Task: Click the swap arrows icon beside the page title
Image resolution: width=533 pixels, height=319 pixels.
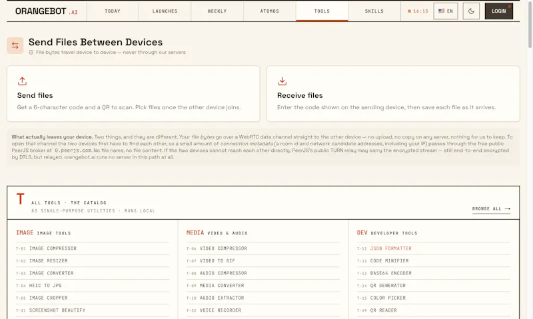Action: [x=15, y=45]
